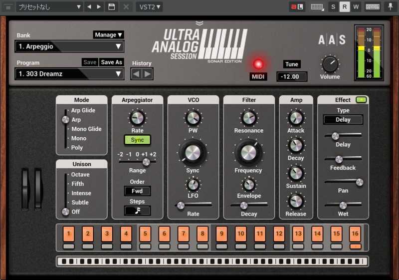399x280 pixels.
Task: Click the MIDI keyboard icon left of S
Action: (317, 7)
